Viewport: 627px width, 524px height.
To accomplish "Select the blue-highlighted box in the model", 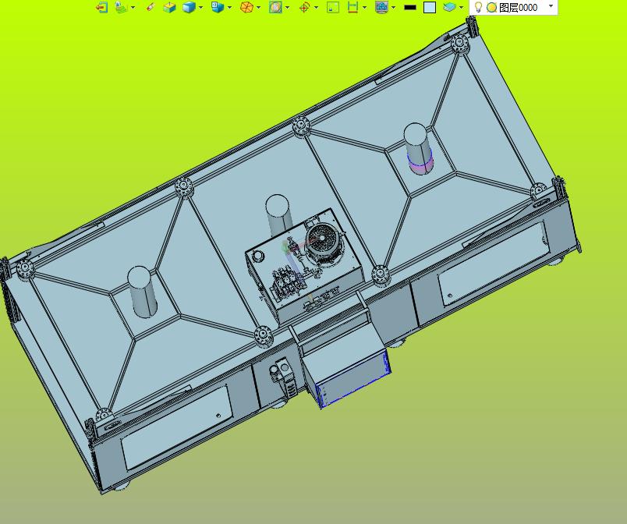I will coord(353,379).
